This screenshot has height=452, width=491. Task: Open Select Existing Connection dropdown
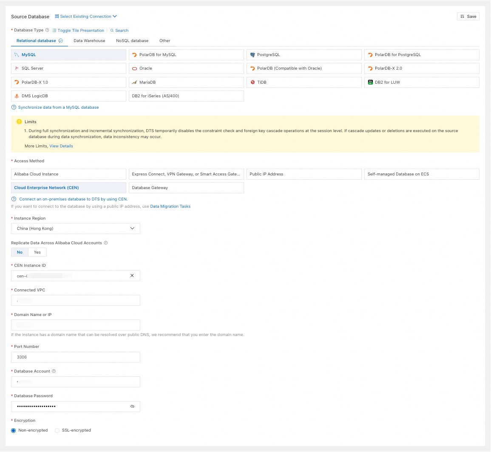tap(86, 17)
